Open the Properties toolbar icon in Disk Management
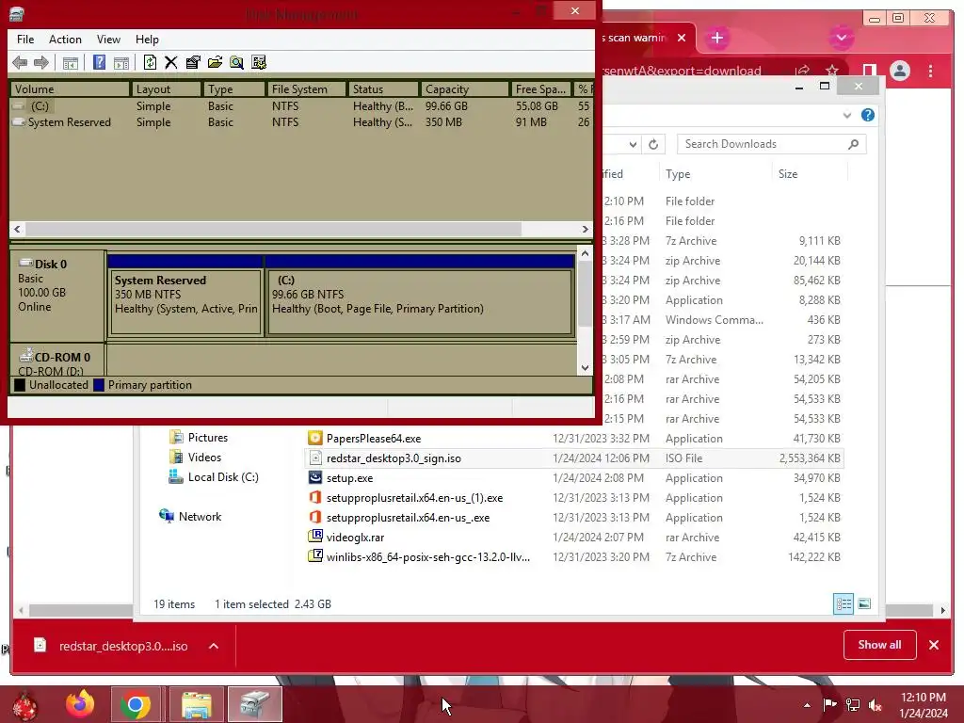The height and width of the screenshot is (723, 964). pos(193,62)
